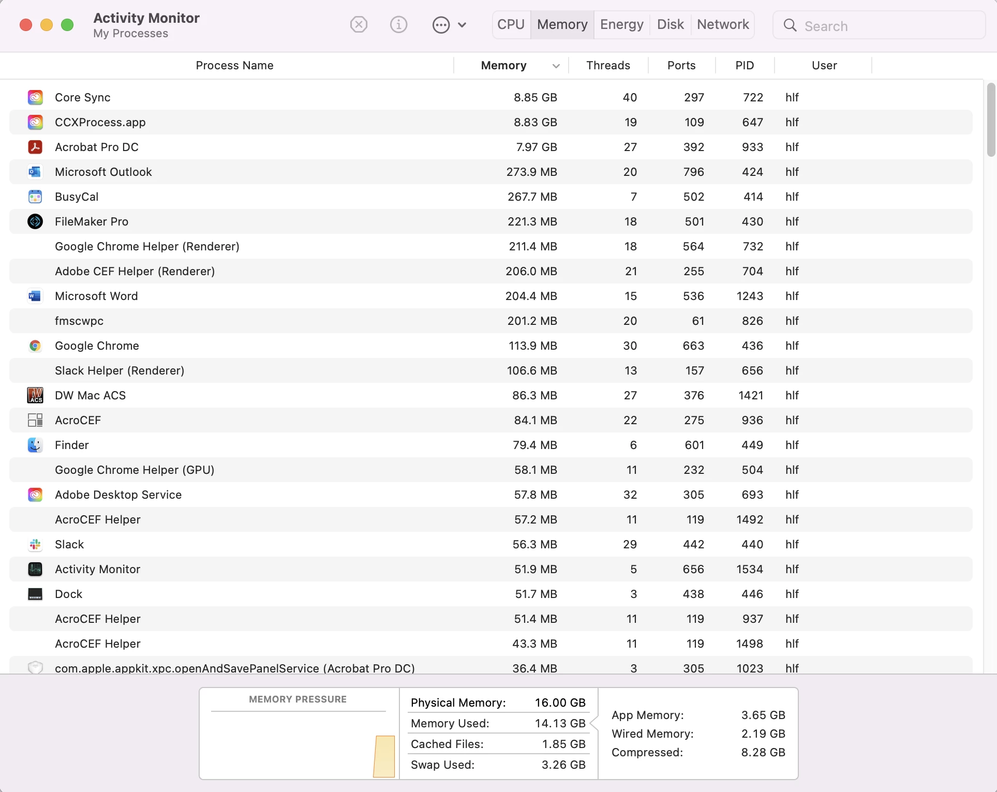Open the ellipsis actions dropdown menu
The height and width of the screenshot is (792, 997).
(x=441, y=24)
